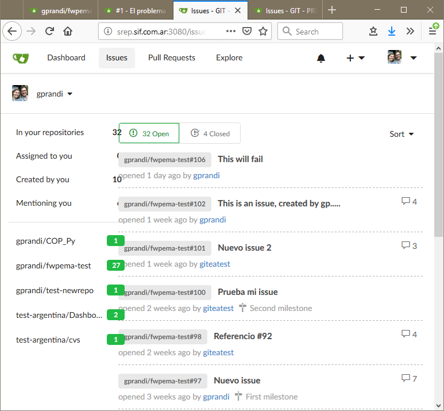Open the Second milestone link
This screenshot has height=411, width=444.
click(x=276, y=308)
